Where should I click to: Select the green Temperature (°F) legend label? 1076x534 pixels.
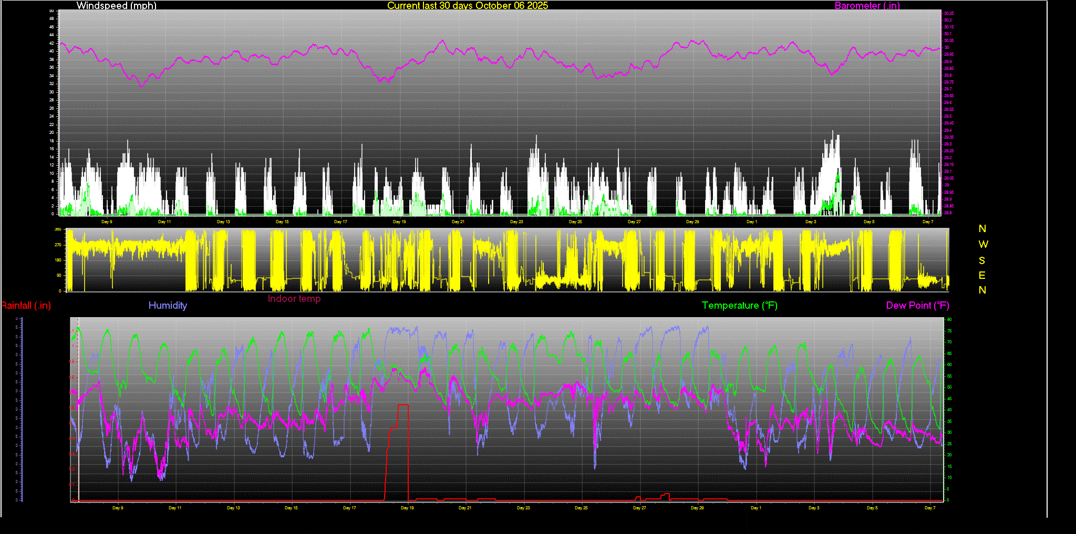tap(739, 306)
